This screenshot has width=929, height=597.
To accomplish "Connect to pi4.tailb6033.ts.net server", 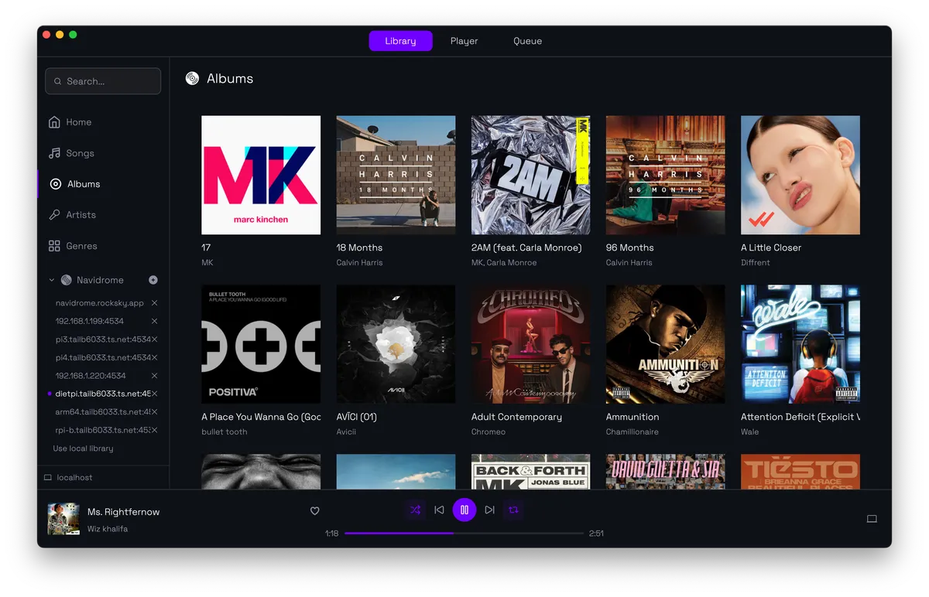I will click(102, 357).
